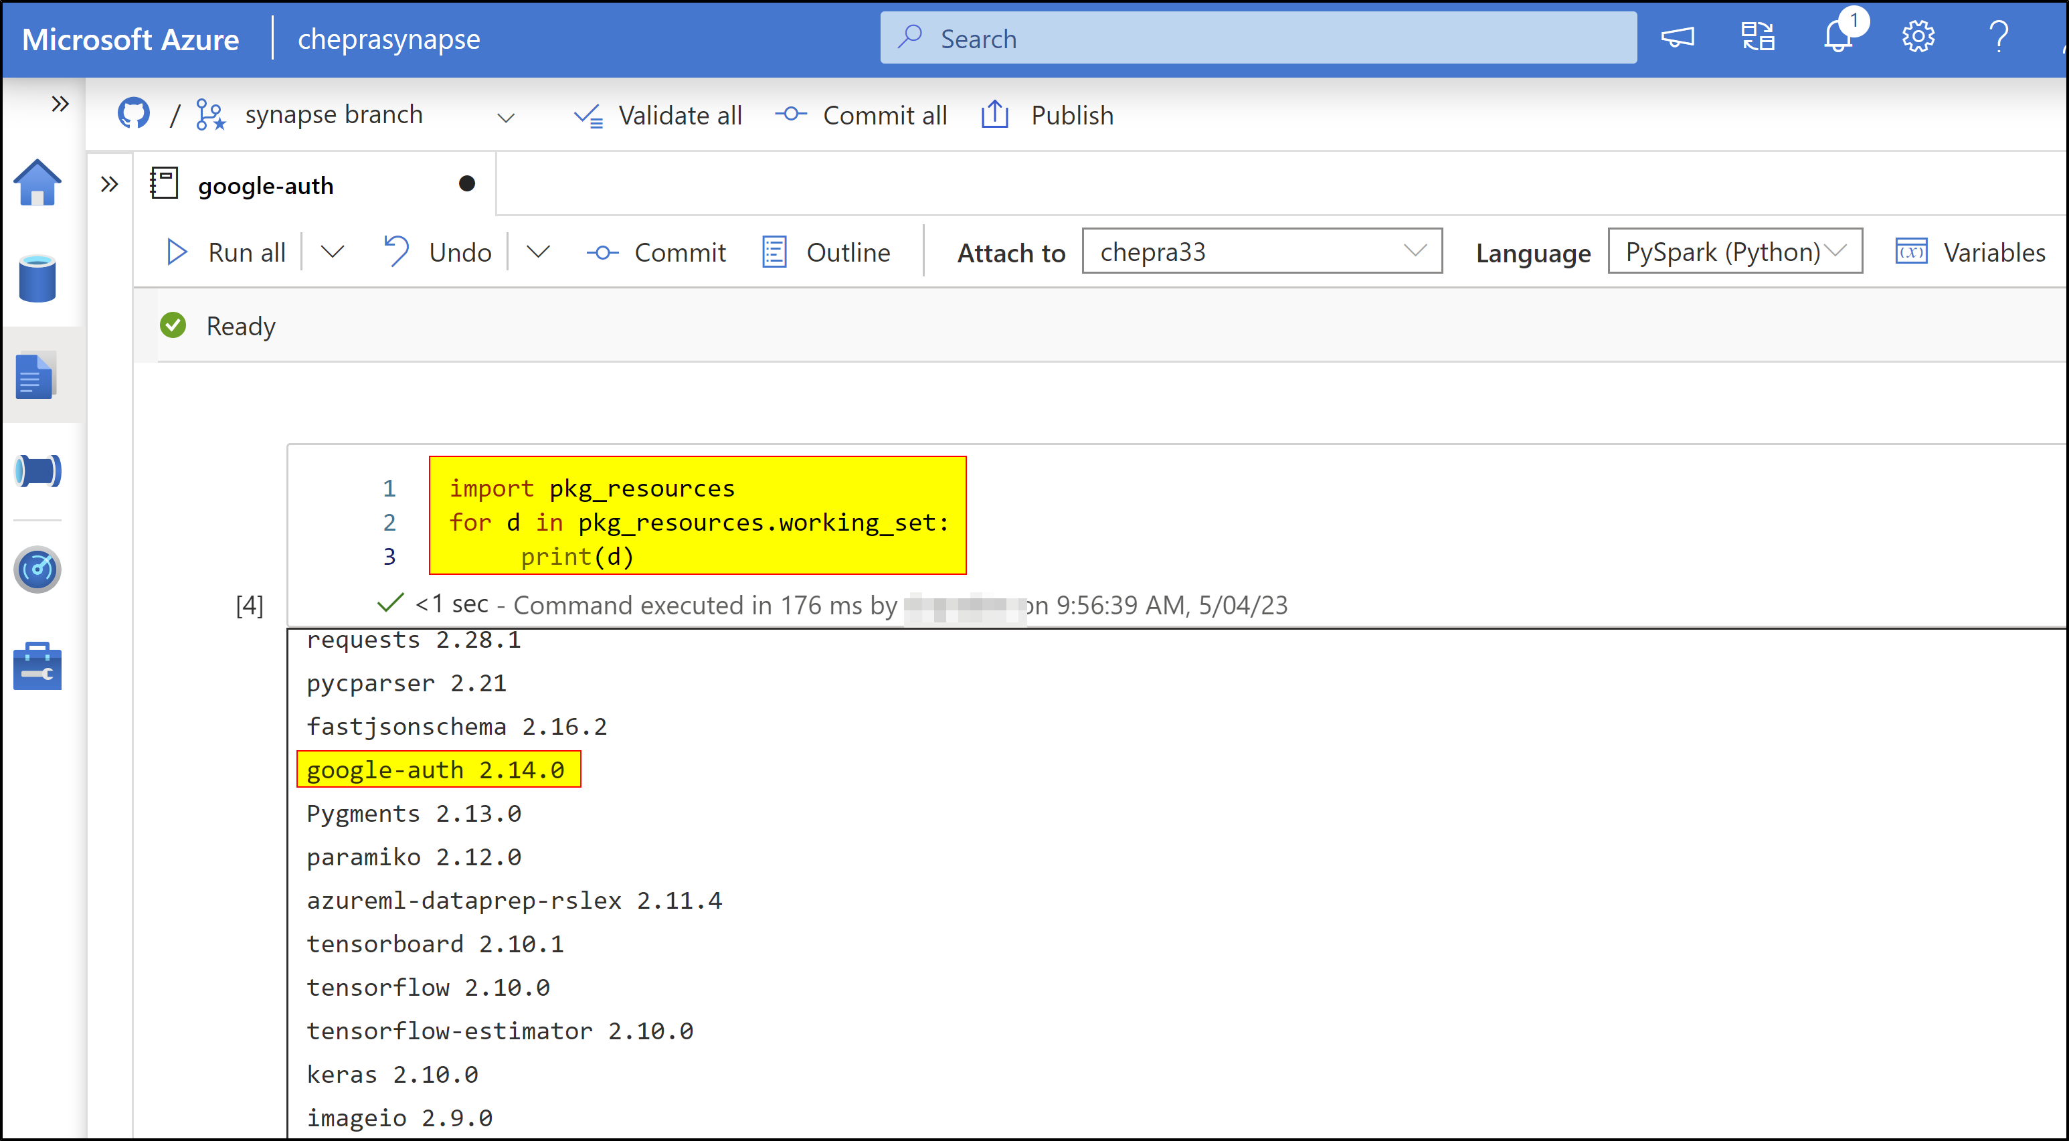Click output line 'google-auth 2.14.0'
Image resolution: width=2069 pixels, height=1141 pixels.
coord(436,770)
